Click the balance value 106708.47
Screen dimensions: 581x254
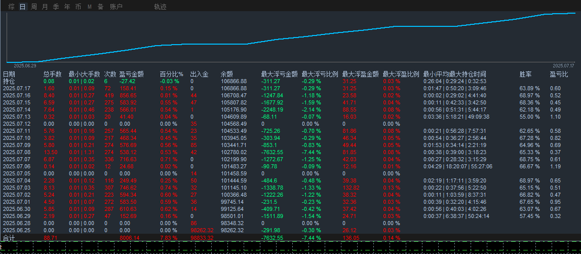pyautogui.click(x=234, y=95)
